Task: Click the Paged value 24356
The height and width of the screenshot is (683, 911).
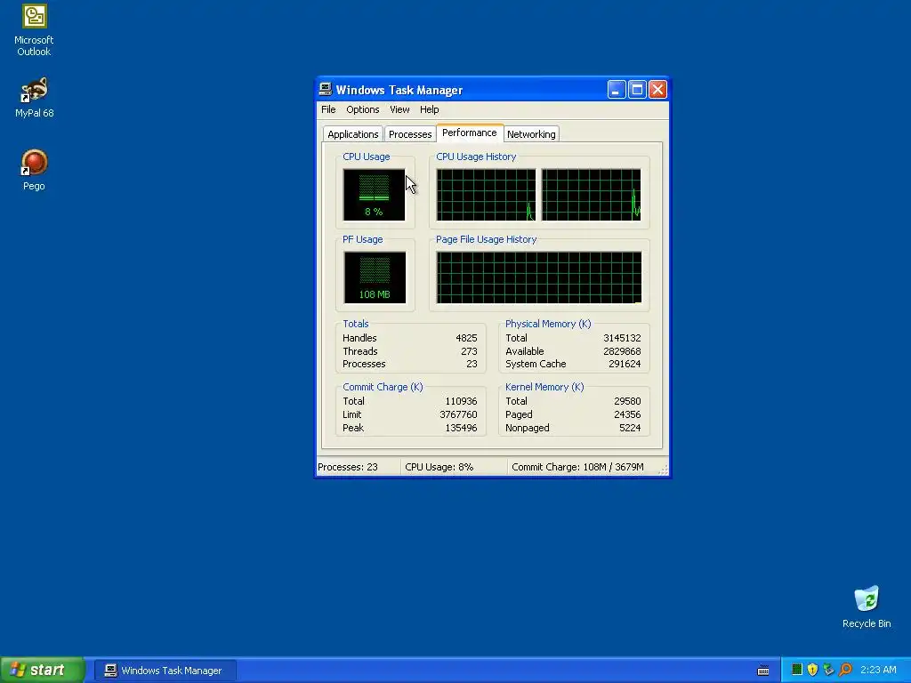Action: tap(627, 414)
